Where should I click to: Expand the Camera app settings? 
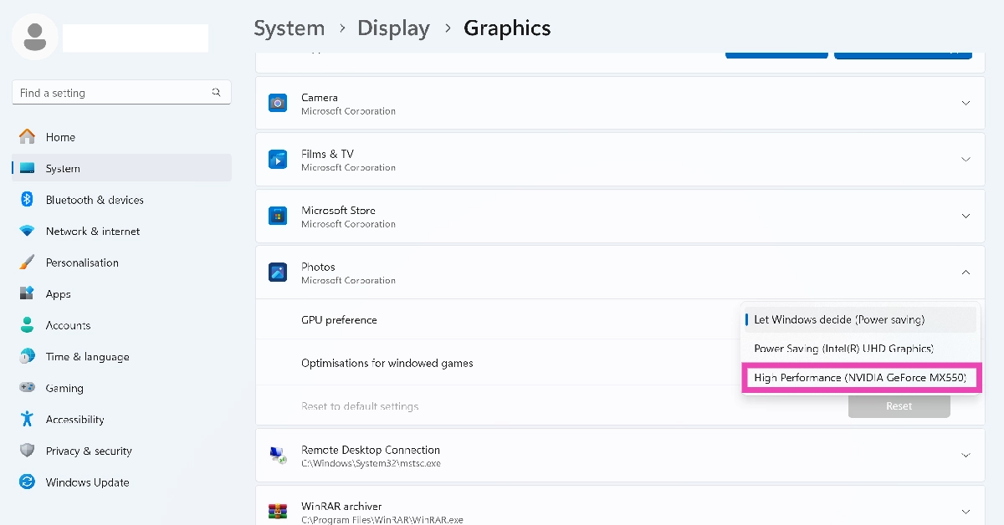[966, 103]
